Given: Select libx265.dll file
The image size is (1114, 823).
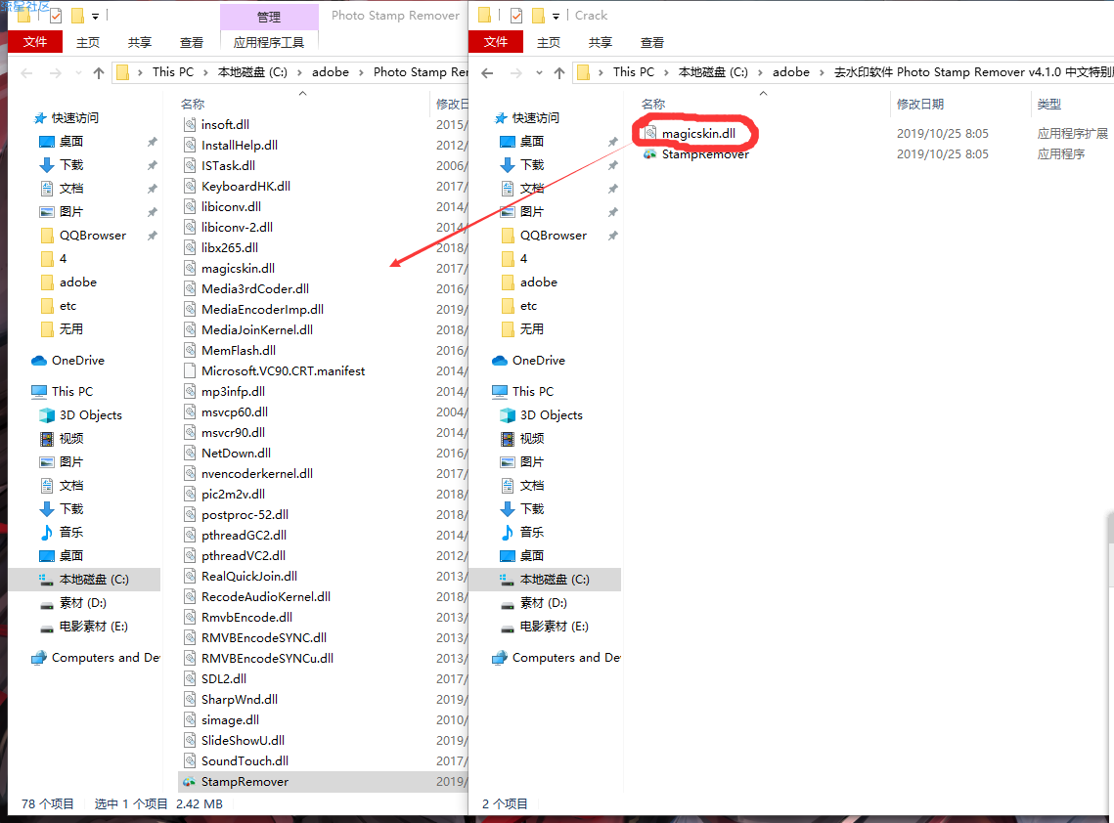Looking at the screenshot, I should 229,248.
